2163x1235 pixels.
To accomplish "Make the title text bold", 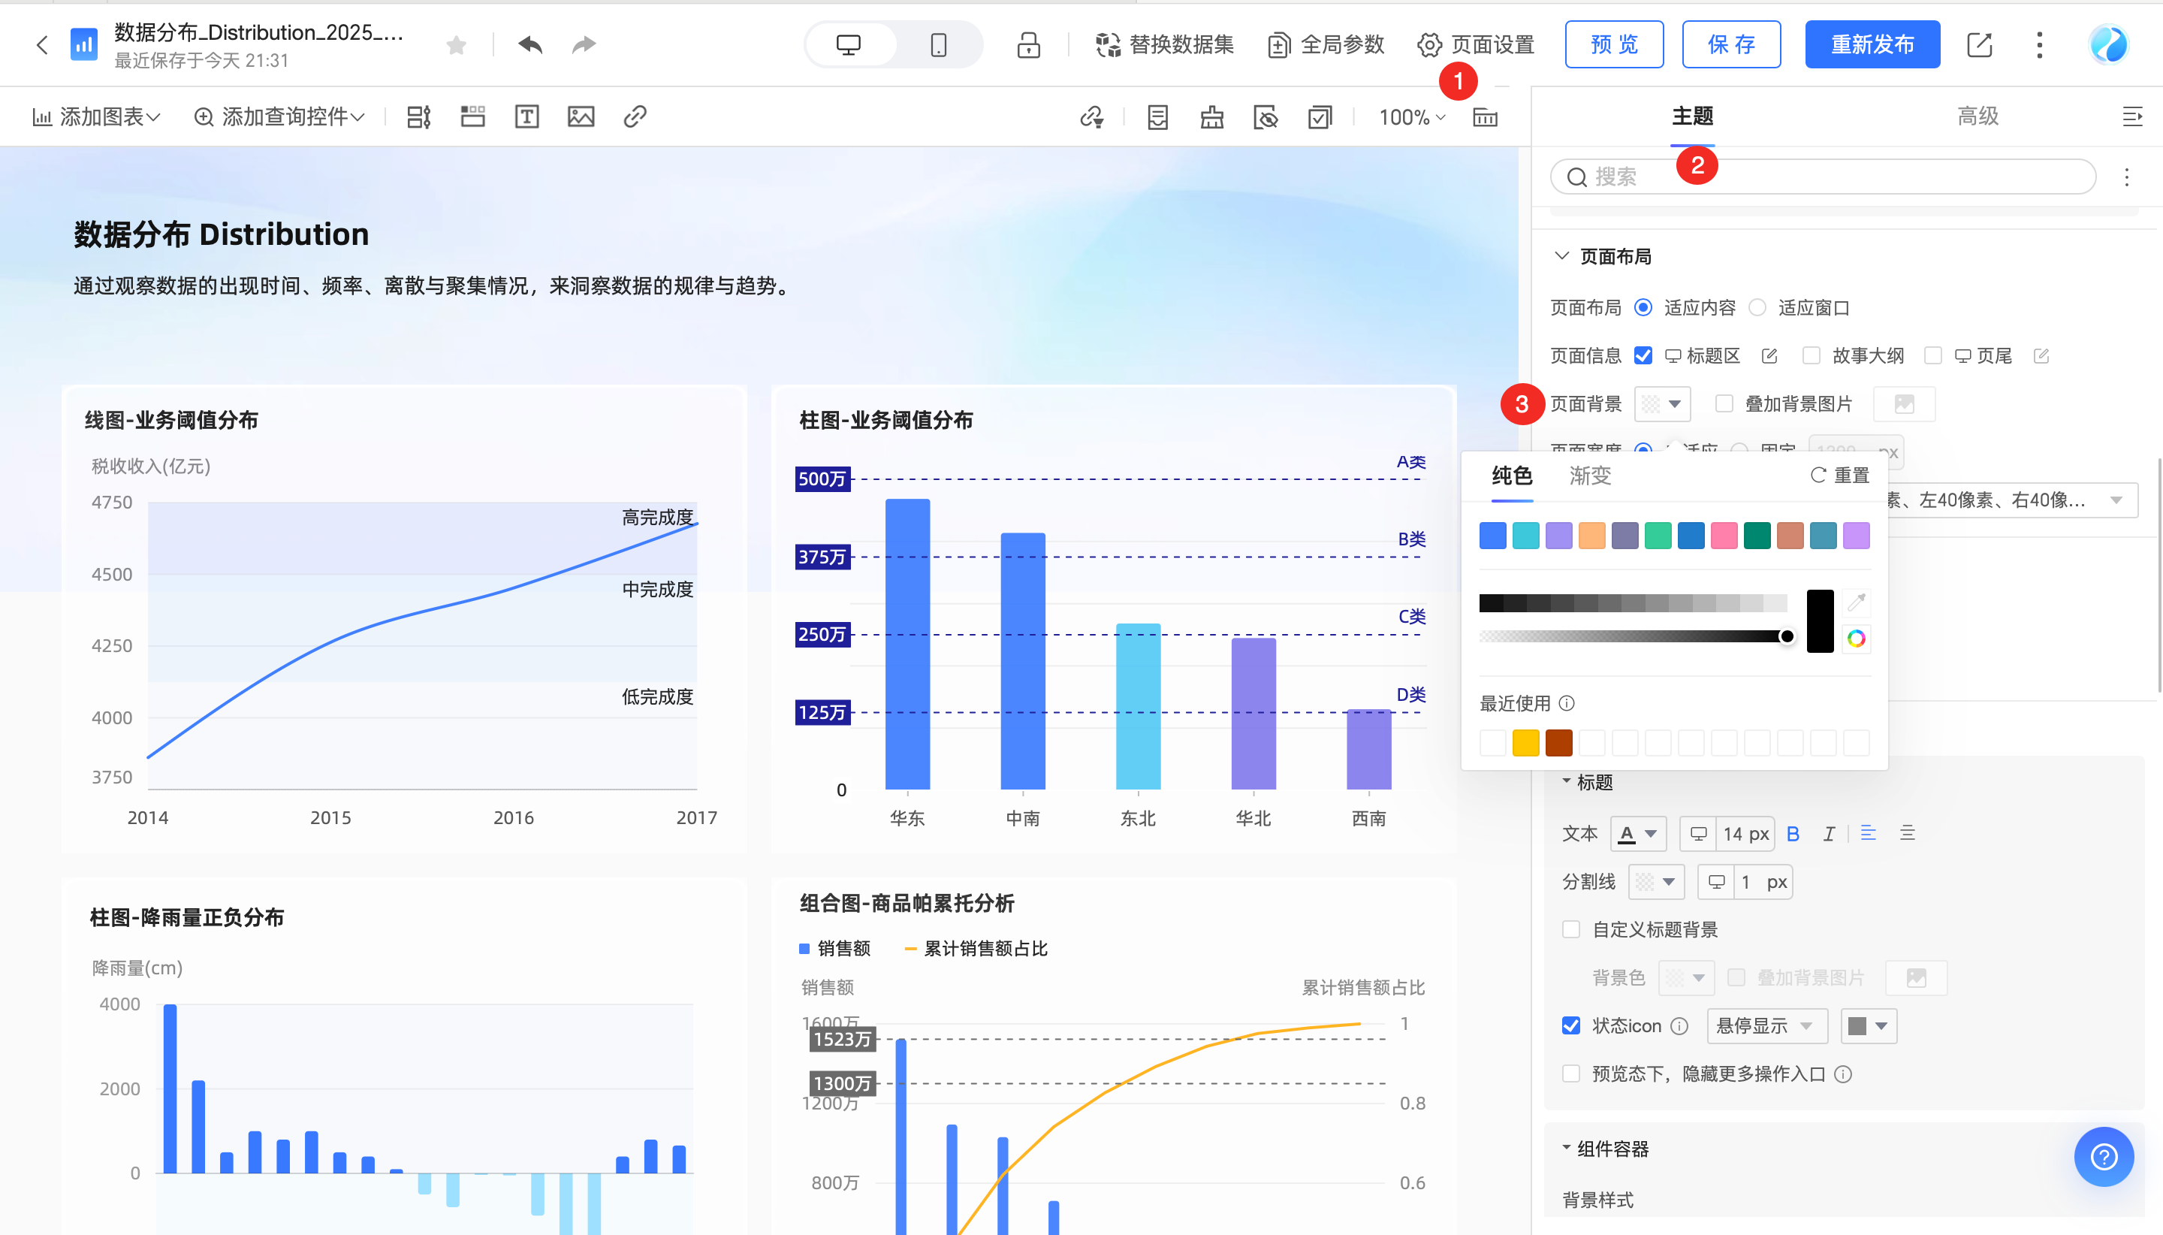I will 1793,834.
